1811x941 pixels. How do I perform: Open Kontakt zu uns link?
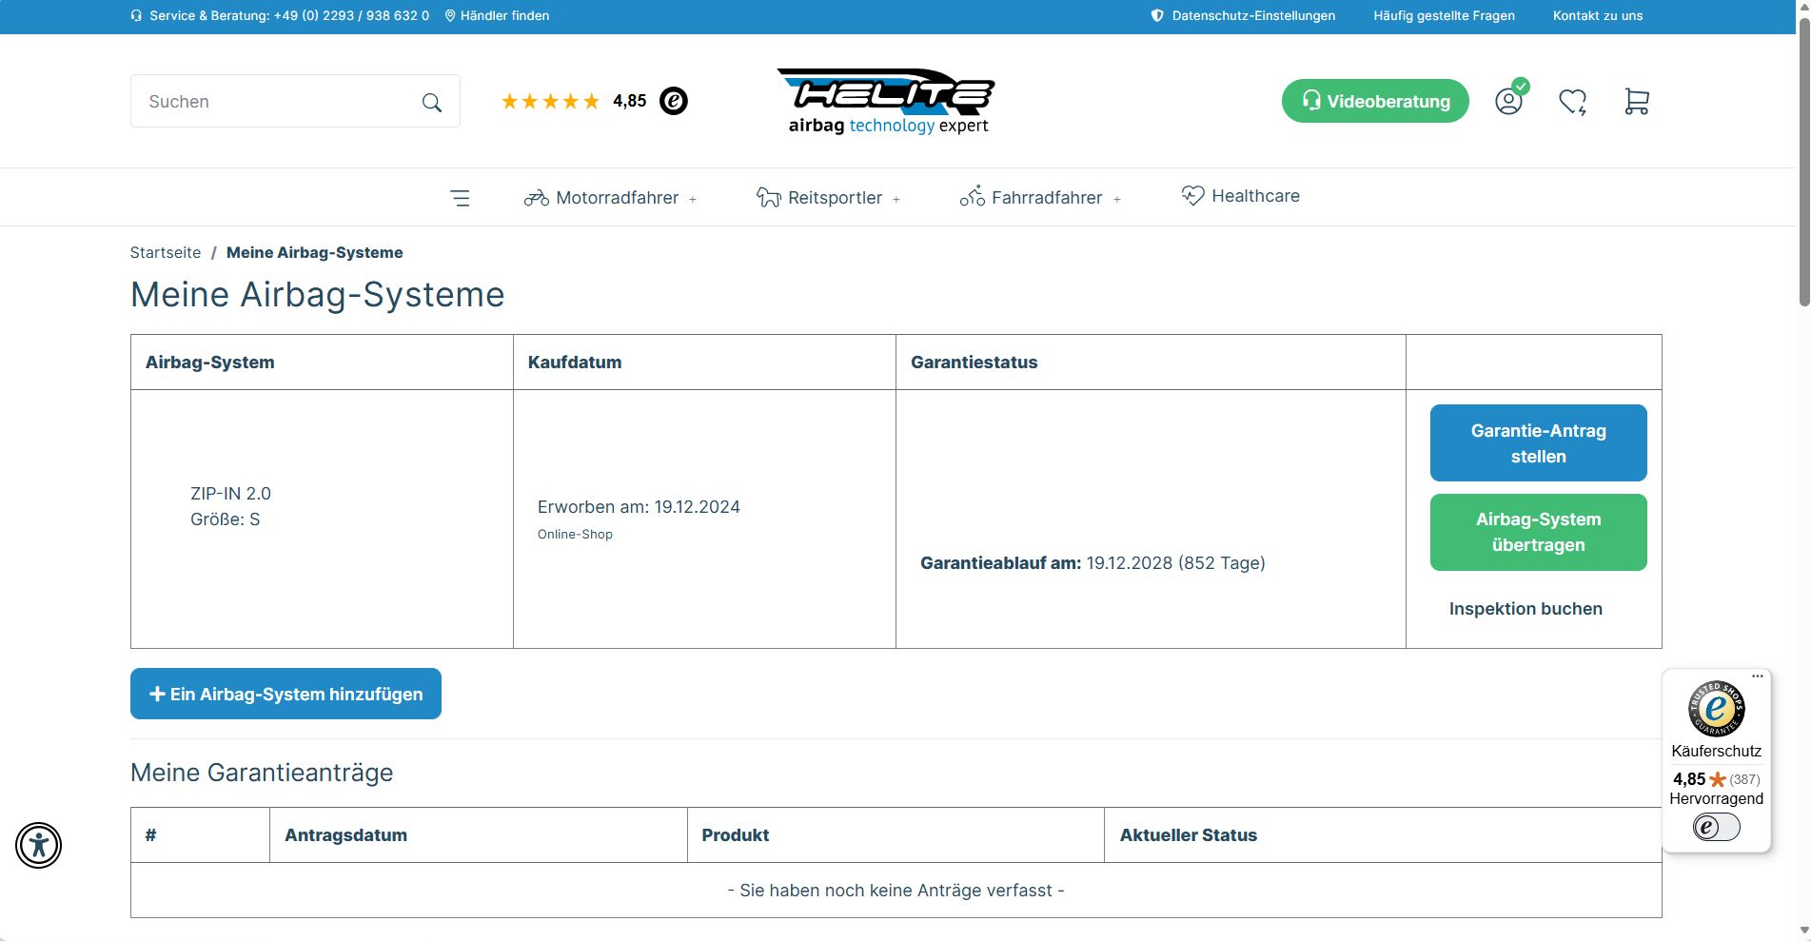(1598, 16)
